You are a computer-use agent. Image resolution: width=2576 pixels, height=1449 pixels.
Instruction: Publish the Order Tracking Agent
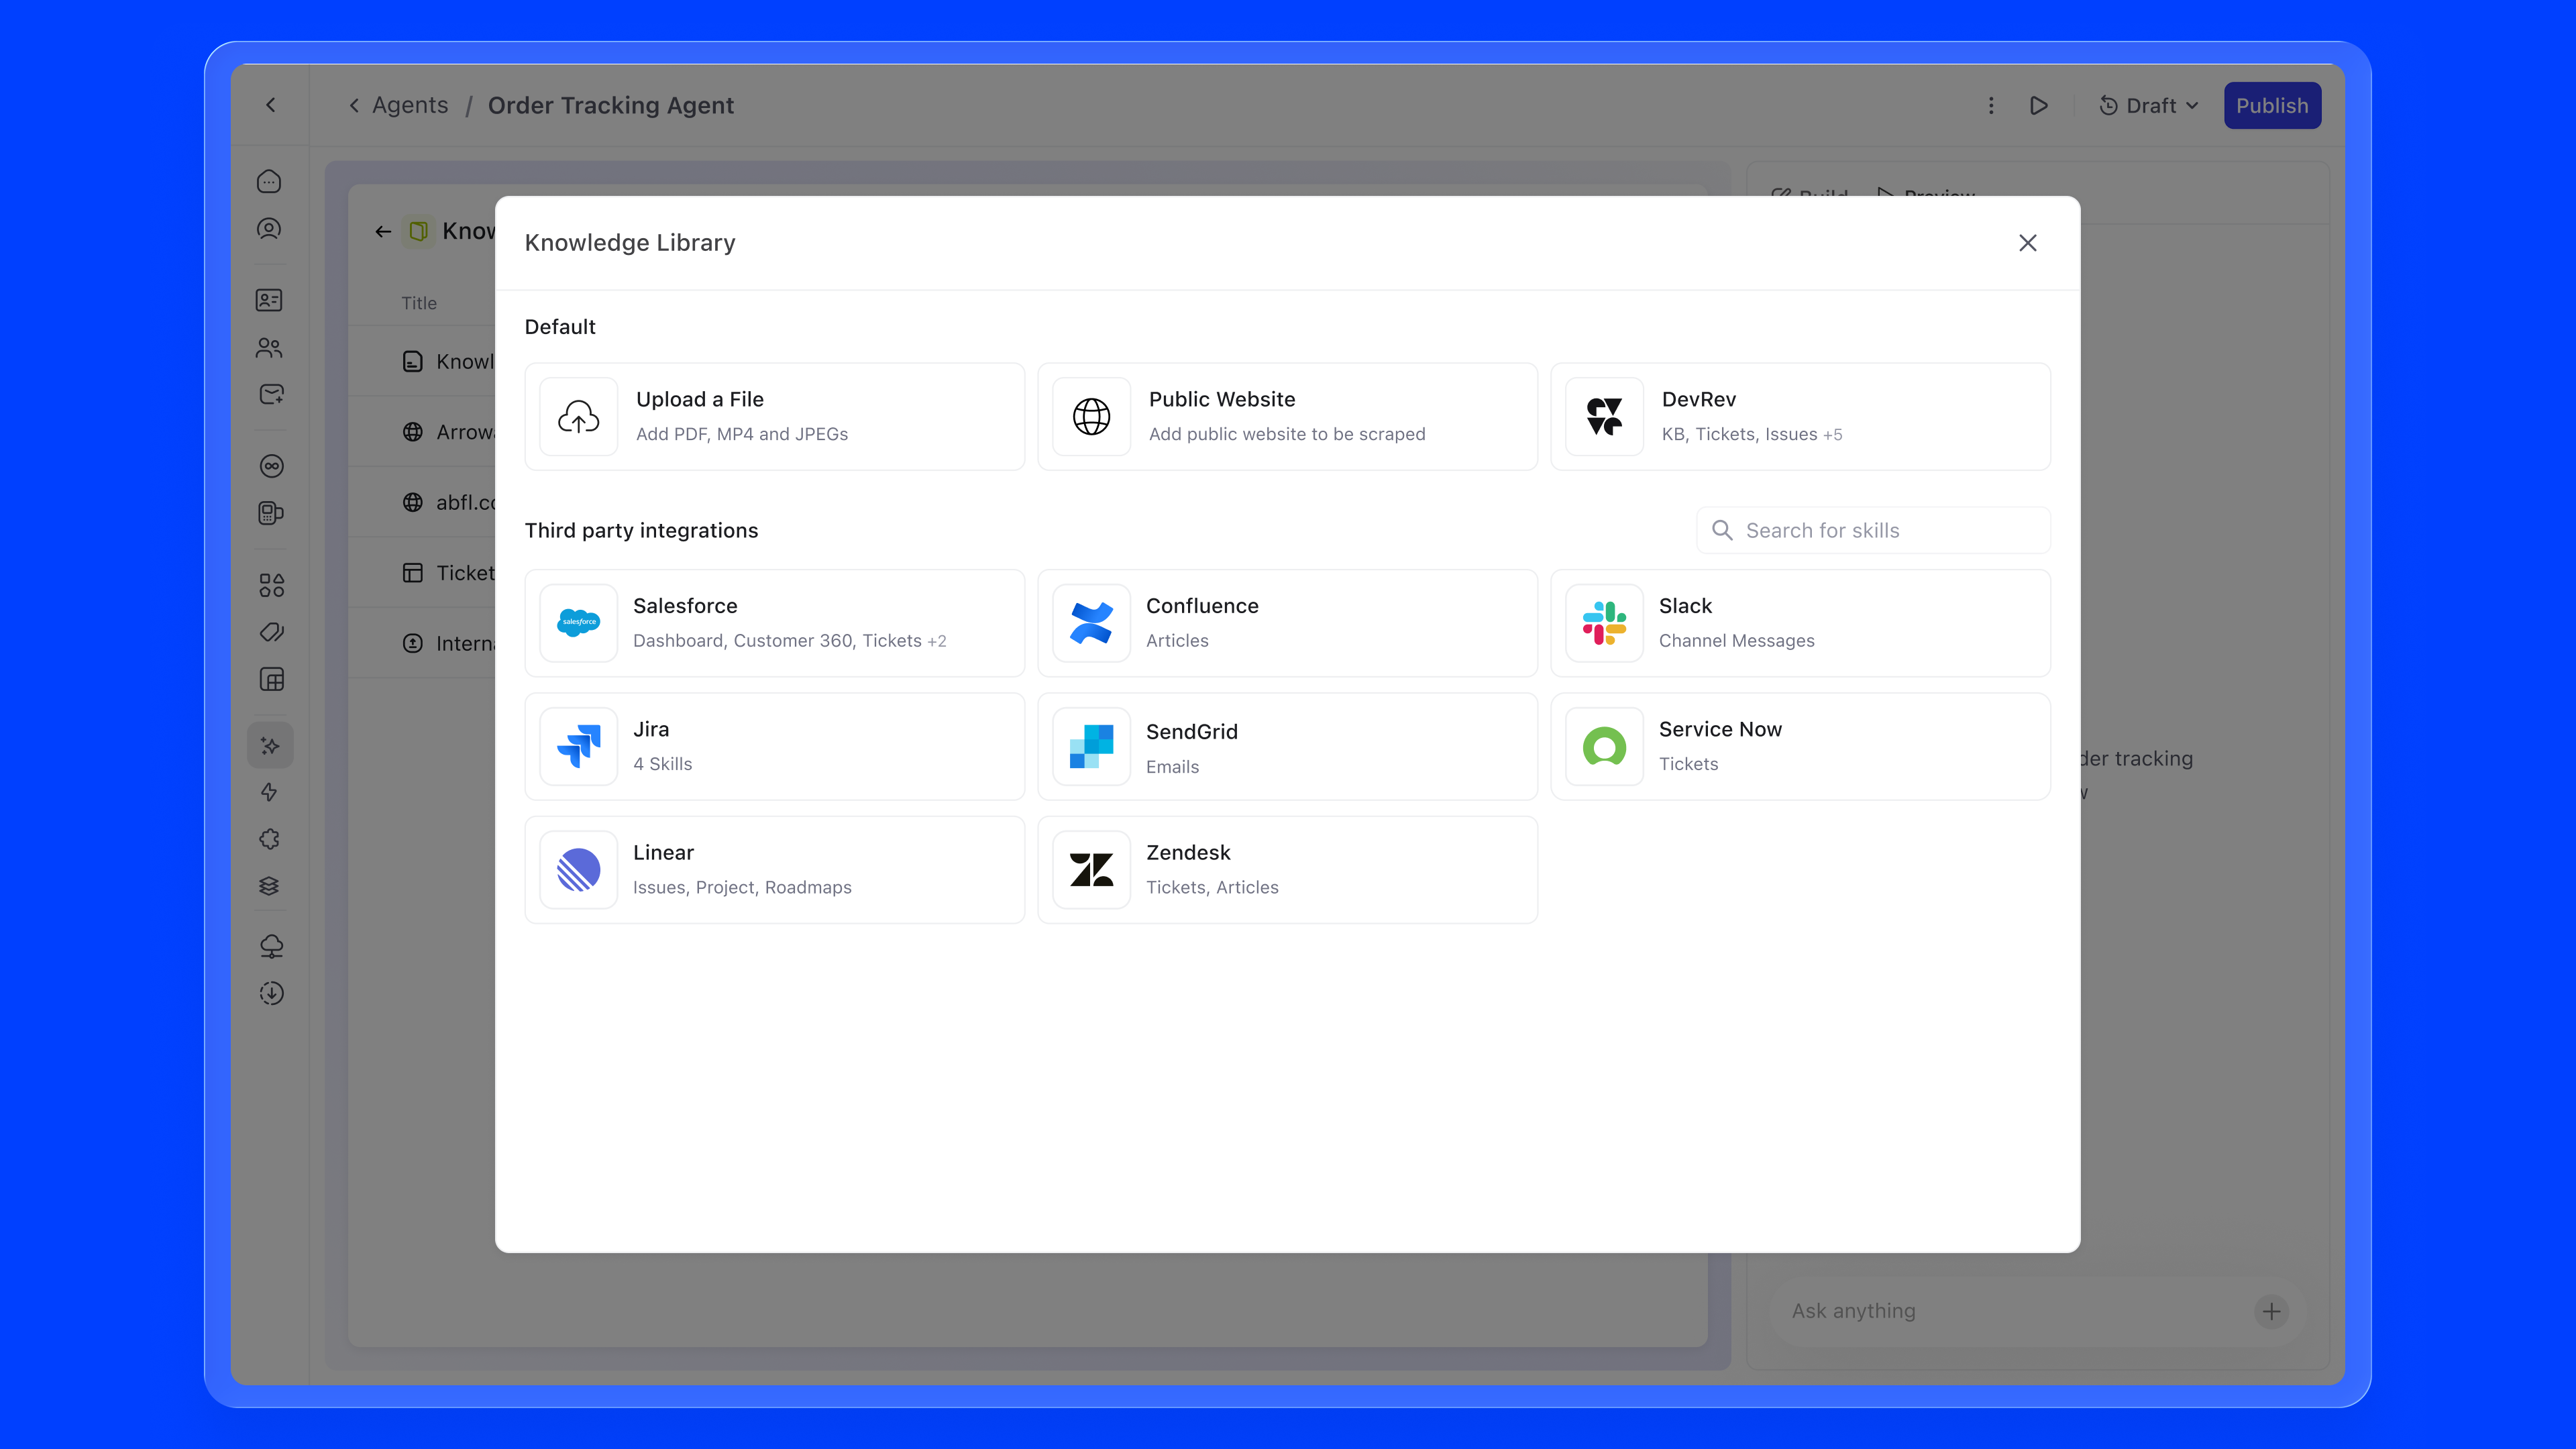point(2272,105)
